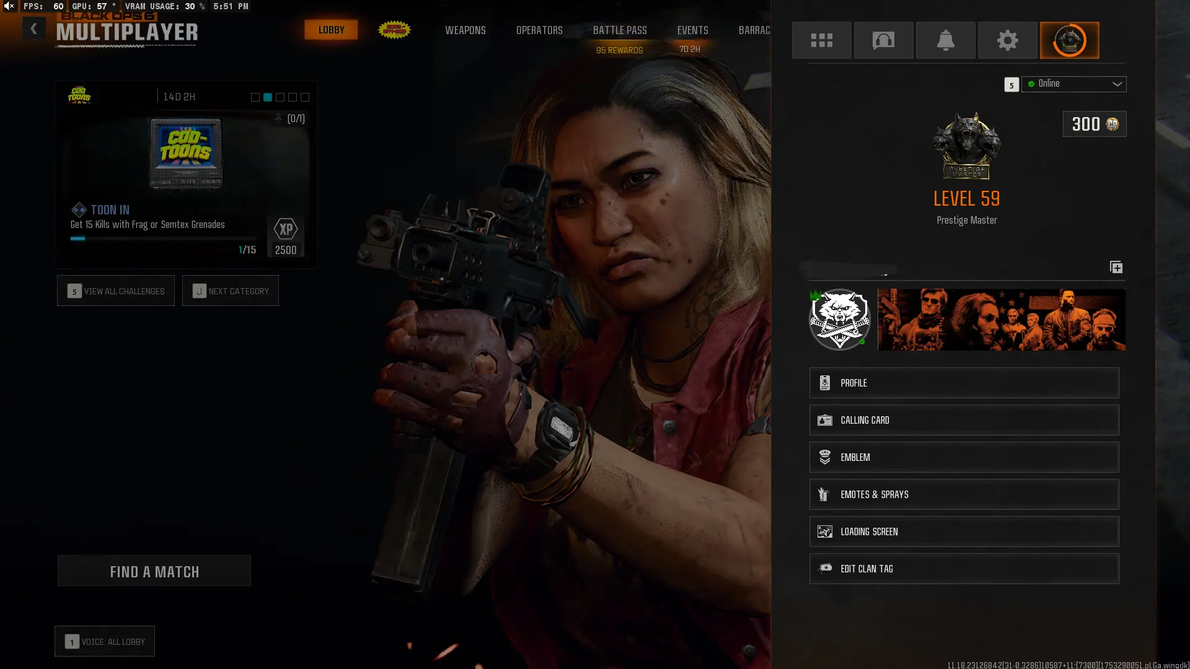Image resolution: width=1190 pixels, height=669 pixels.
Task: Expand the Online status dropdown
Action: [1073, 84]
